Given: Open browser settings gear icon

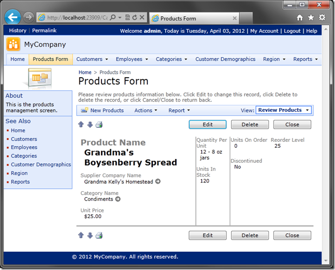Looking at the screenshot, I should [x=322, y=18].
